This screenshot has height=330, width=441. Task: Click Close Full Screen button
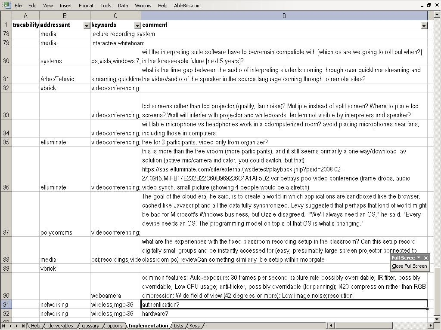409,266
